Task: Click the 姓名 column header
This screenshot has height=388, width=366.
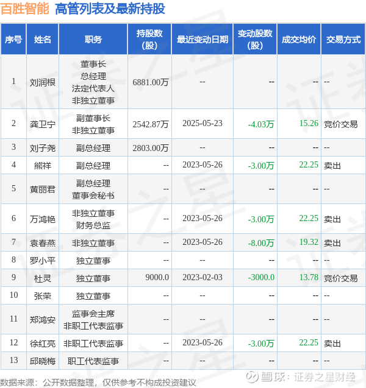Action: [43, 40]
